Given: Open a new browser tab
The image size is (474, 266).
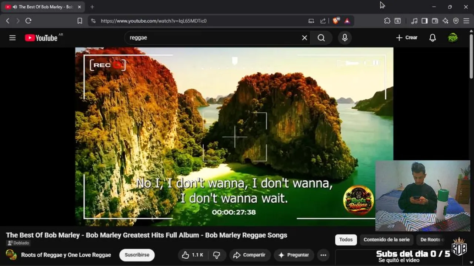Looking at the screenshot, I should (x=92, y=7).
